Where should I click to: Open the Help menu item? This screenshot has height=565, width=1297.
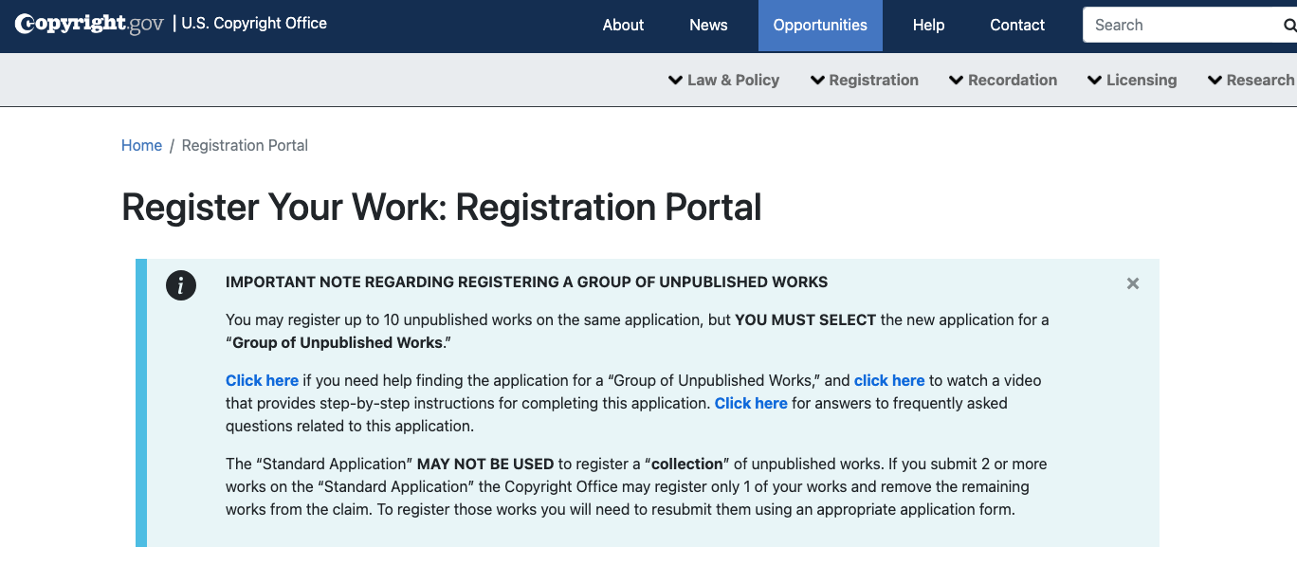(x=928, y=26)
